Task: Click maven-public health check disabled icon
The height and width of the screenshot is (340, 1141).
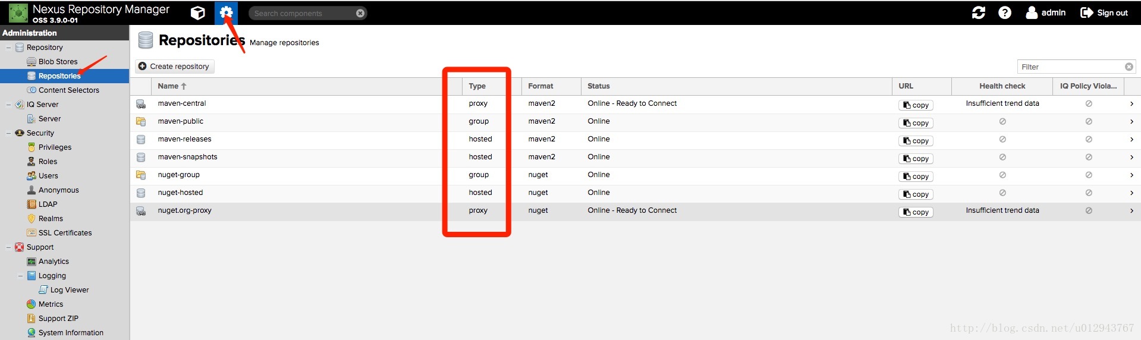Action: coord(1002,121)
